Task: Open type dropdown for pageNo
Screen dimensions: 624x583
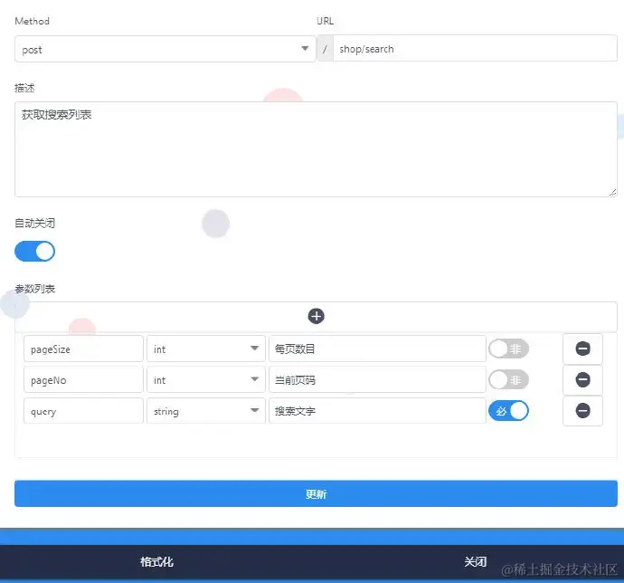Action: pos(206,380)
